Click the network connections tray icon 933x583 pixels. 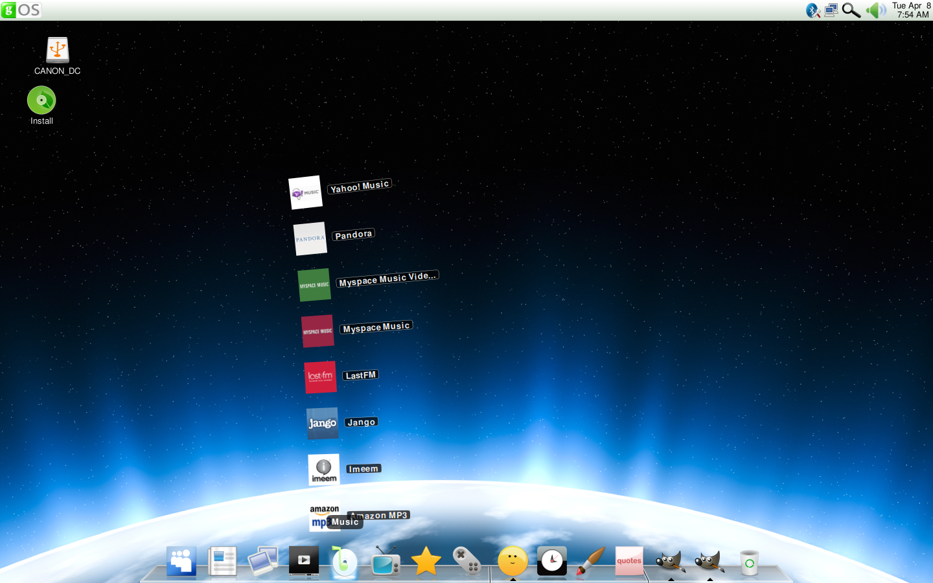point(831,10)
